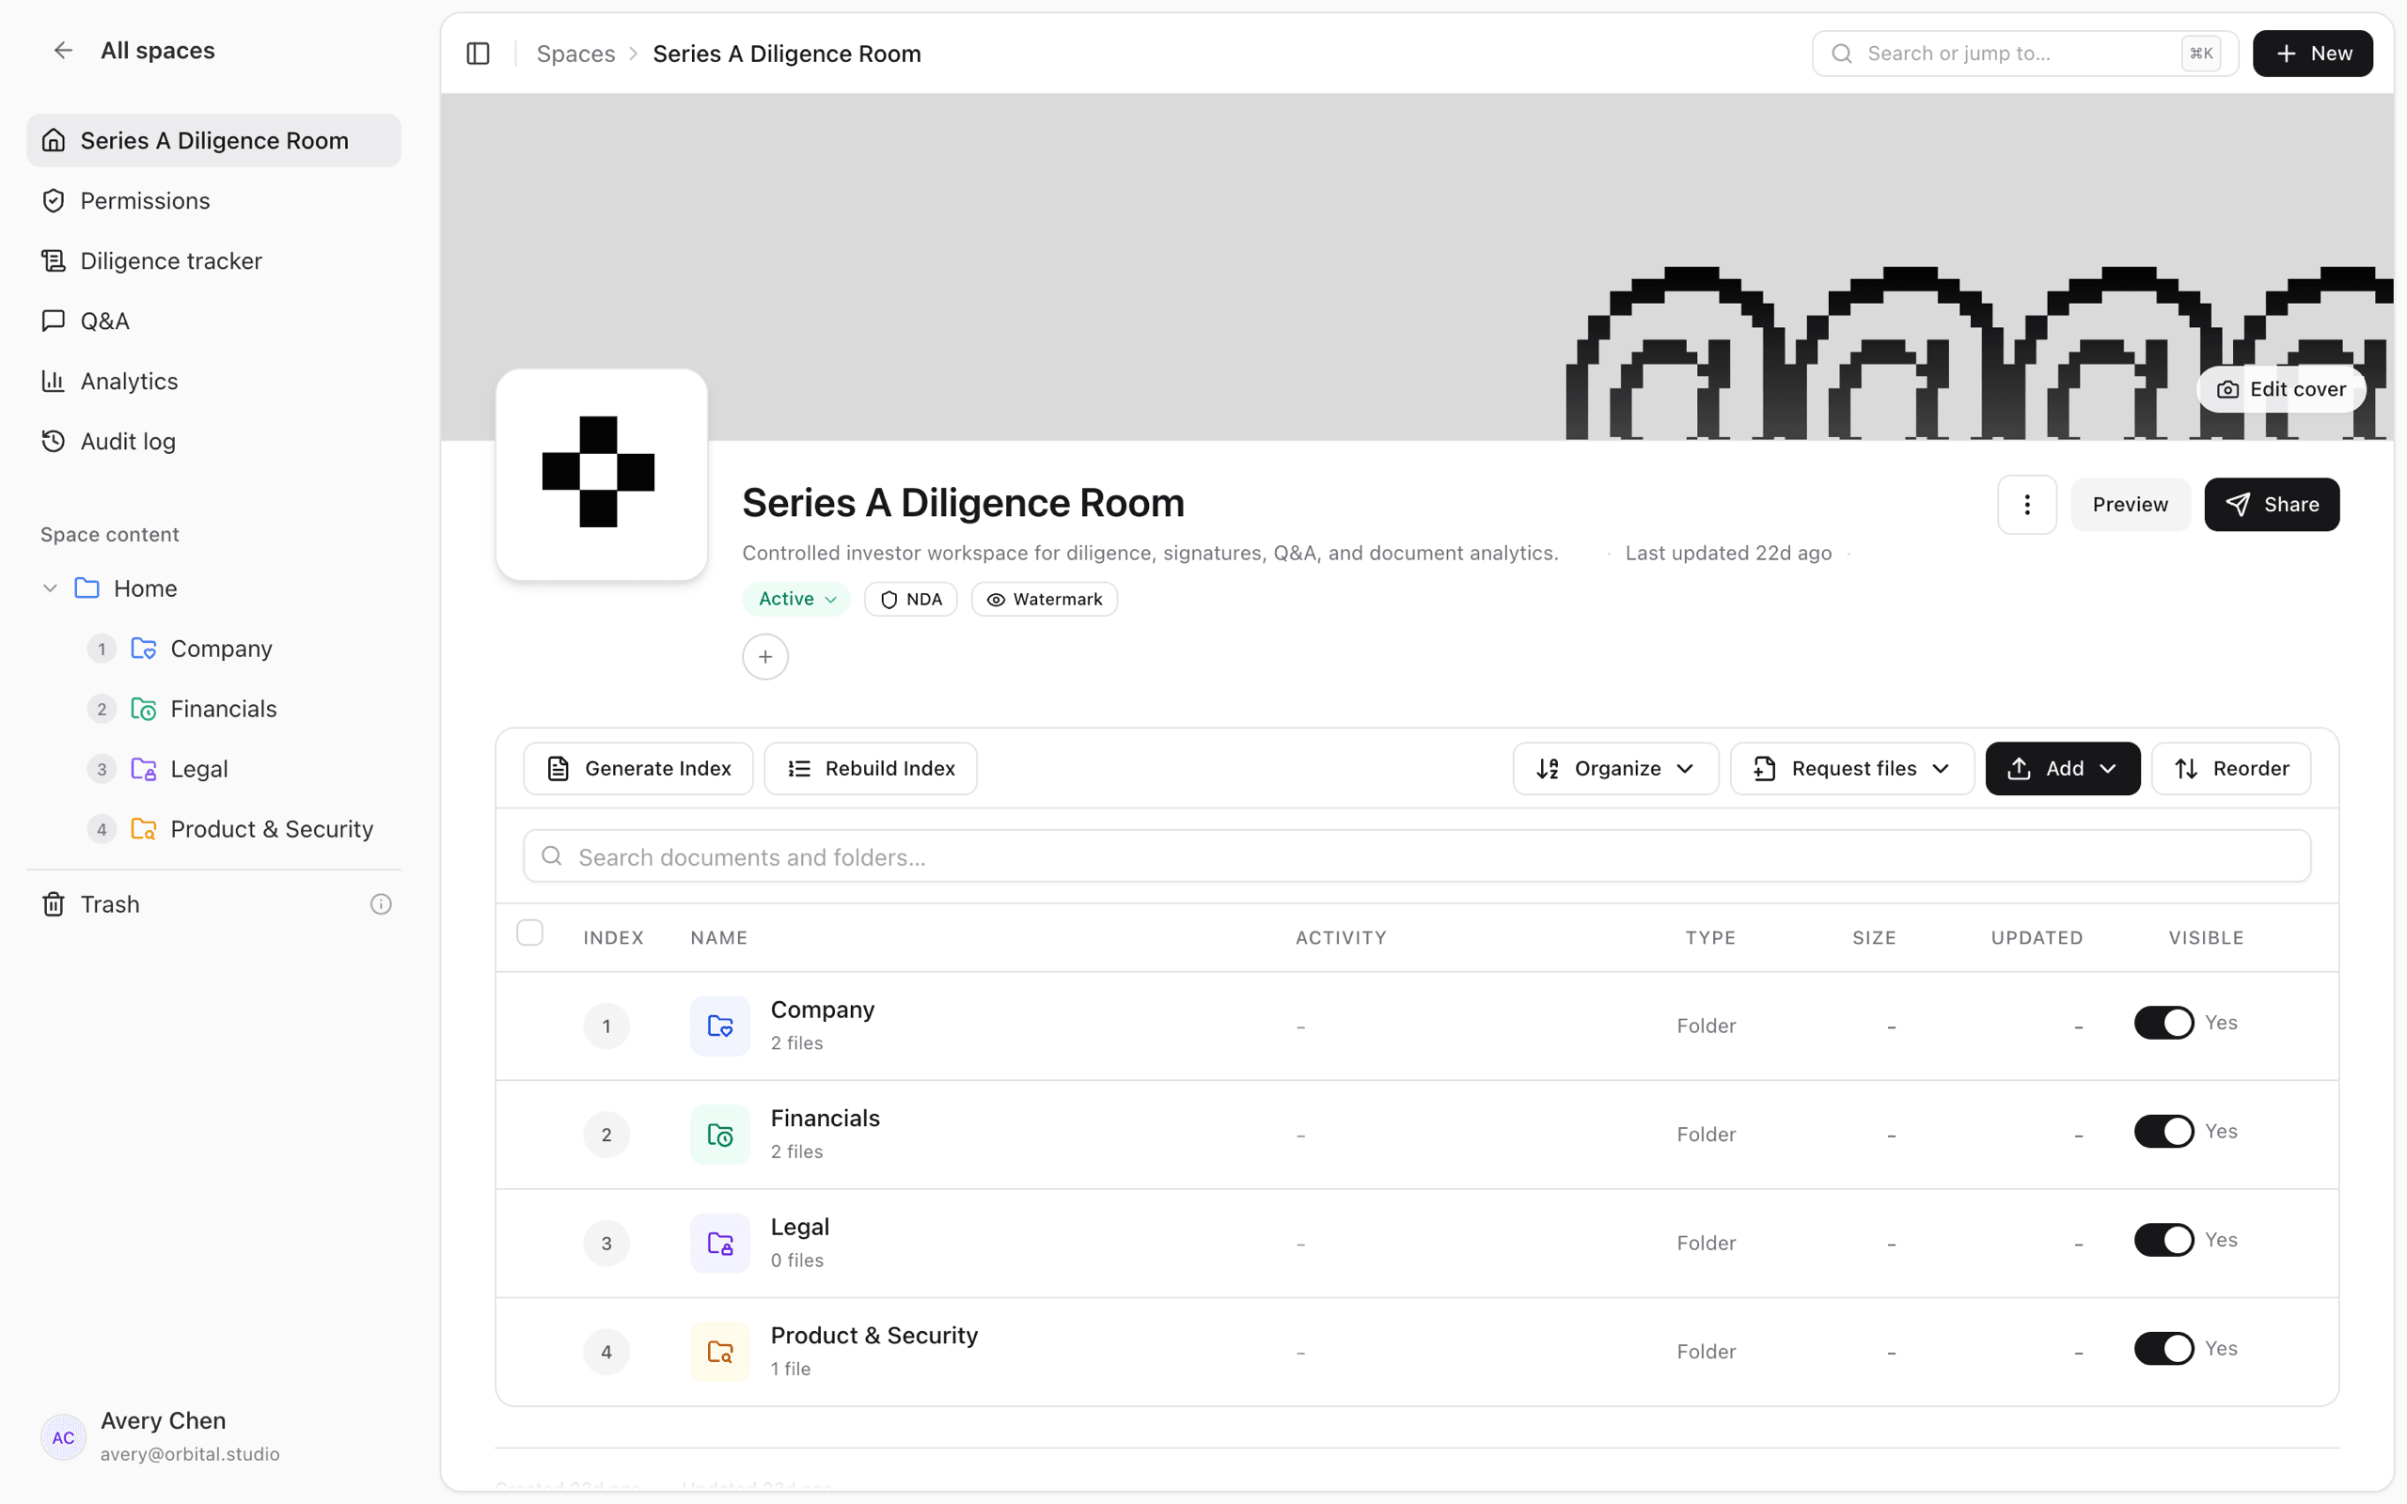Tick the select-all checkbox in table header
The height and width of the screenshot is (1504, 2407).
tap(530, 933)
